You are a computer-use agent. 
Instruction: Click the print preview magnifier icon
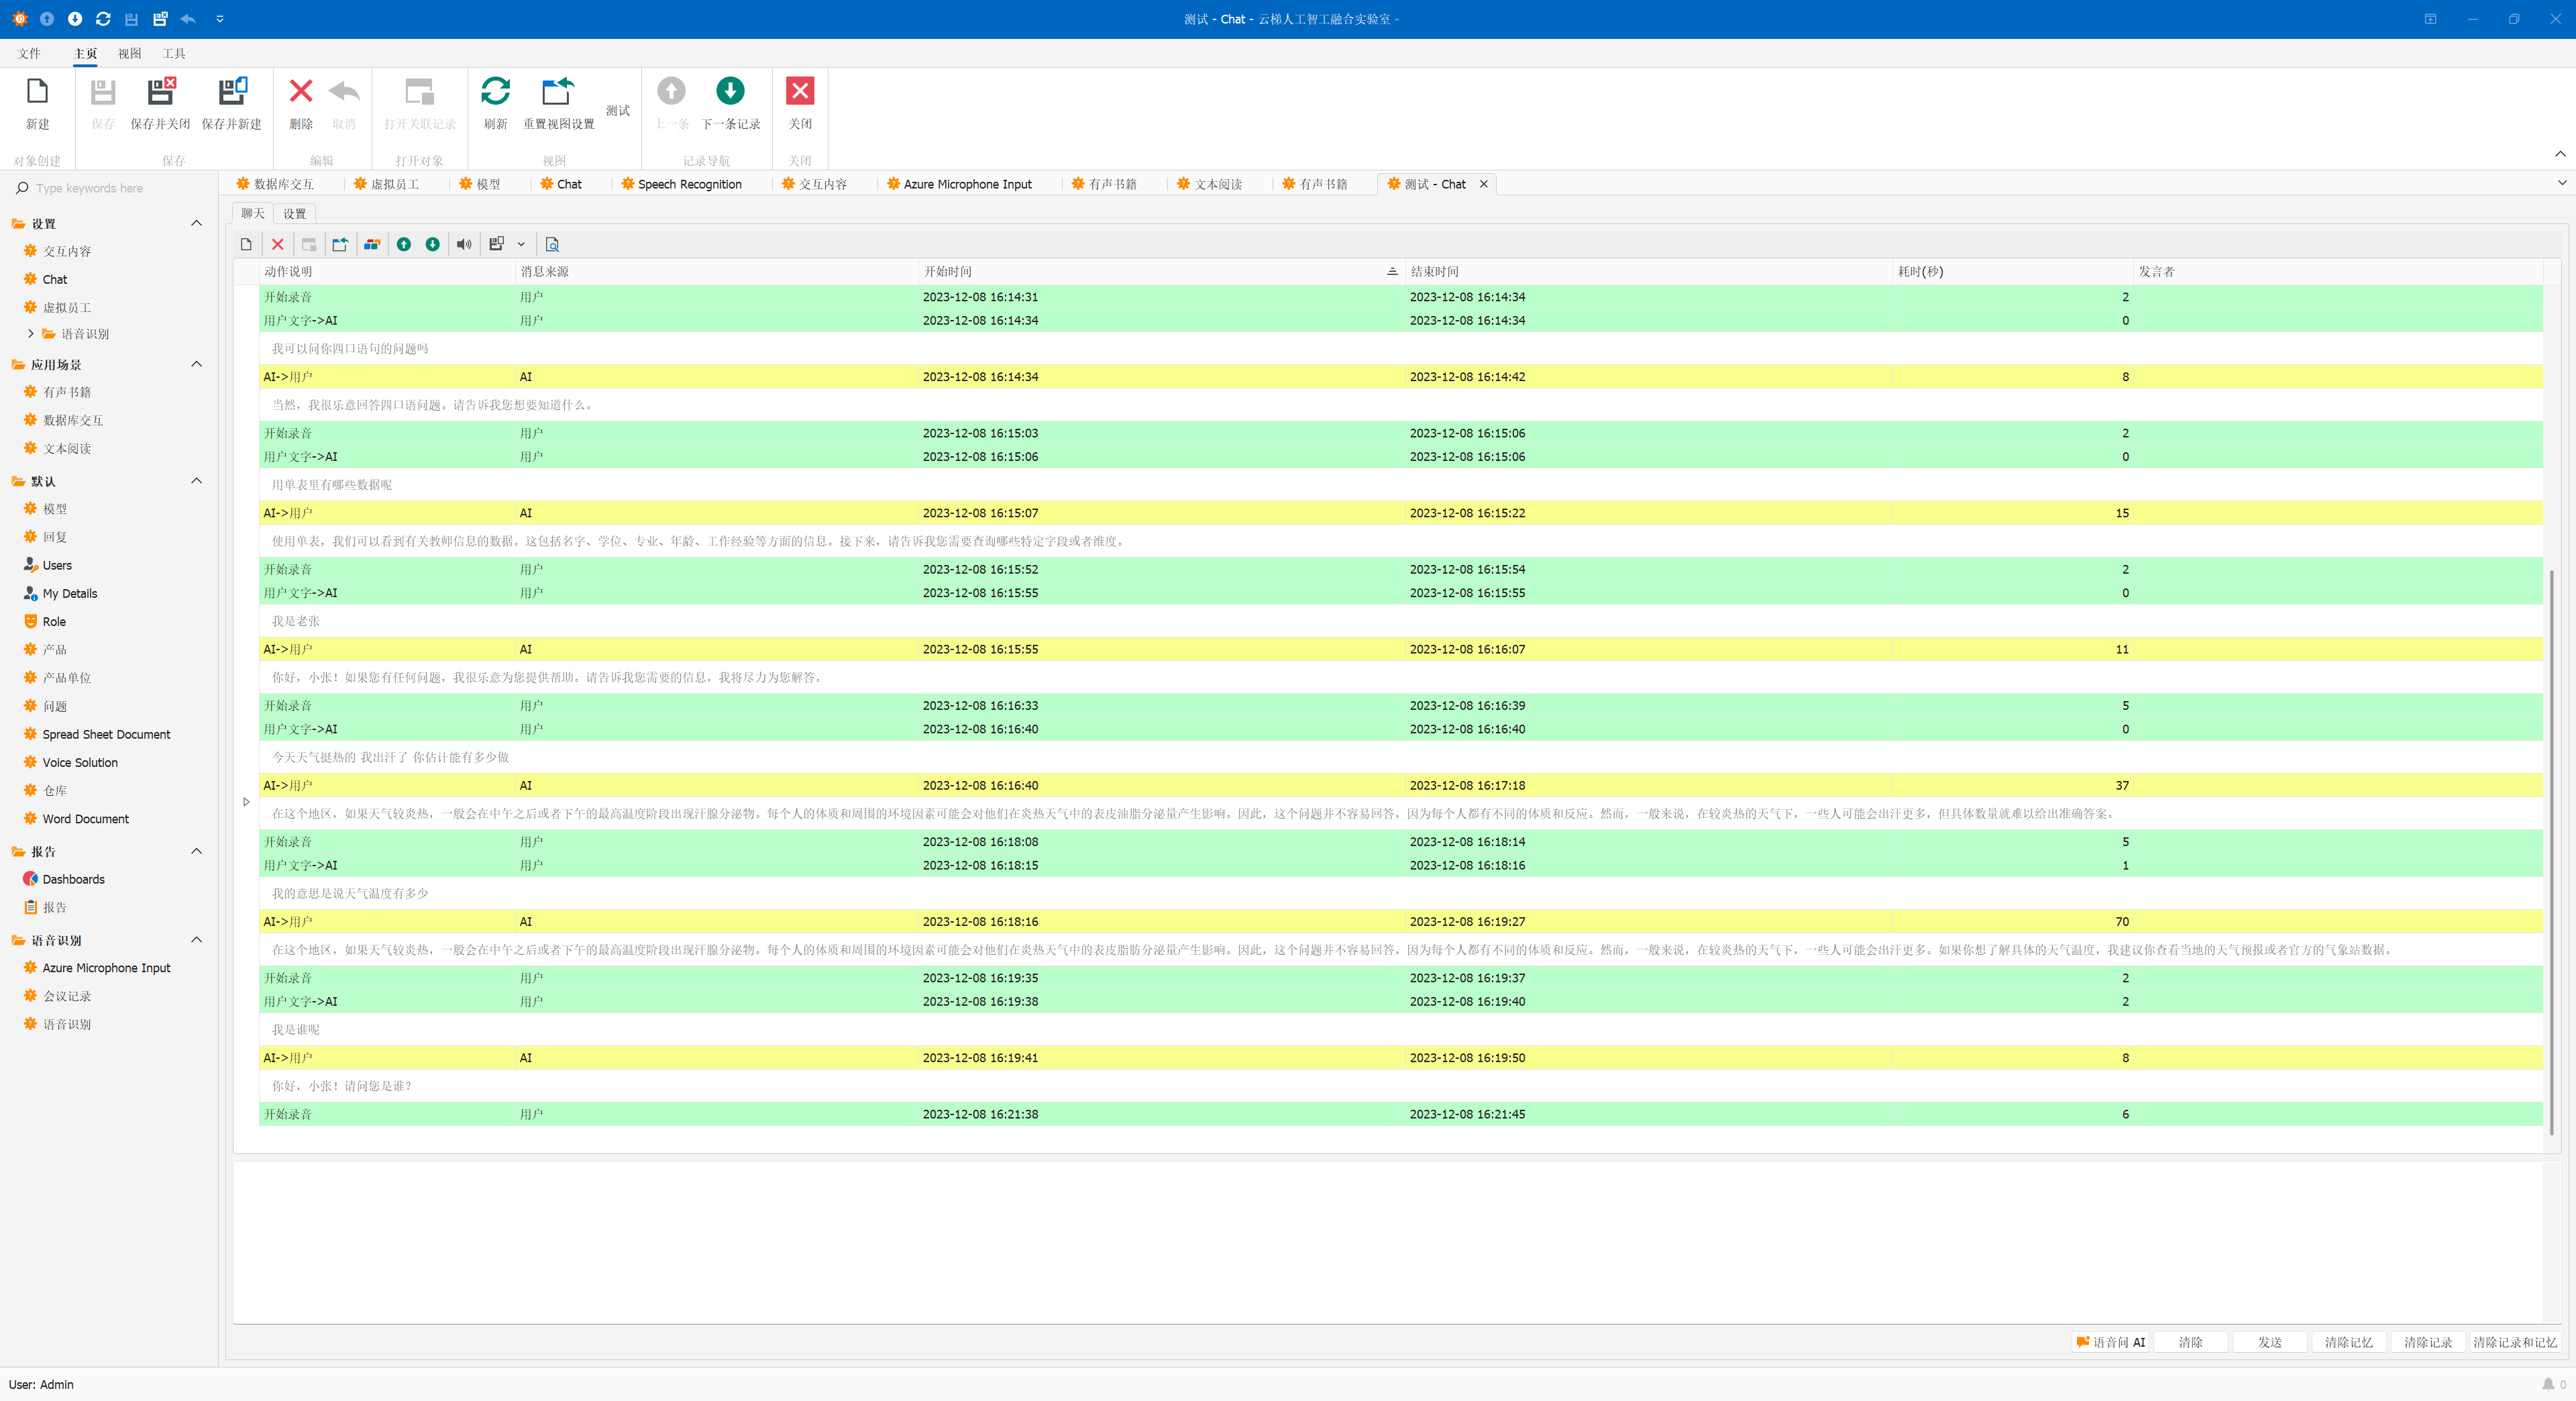(x=552, y=244)
